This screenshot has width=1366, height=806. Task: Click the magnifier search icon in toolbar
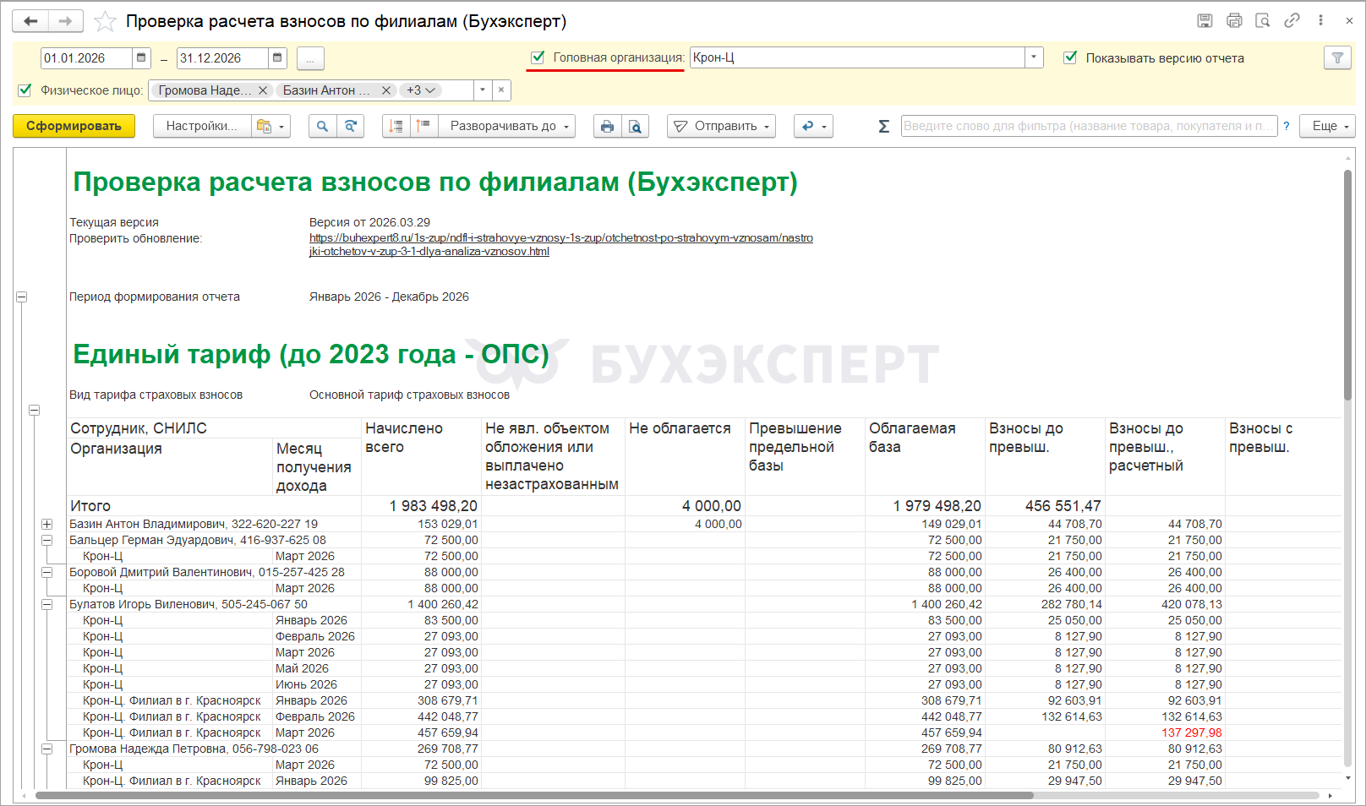point(322,126)
